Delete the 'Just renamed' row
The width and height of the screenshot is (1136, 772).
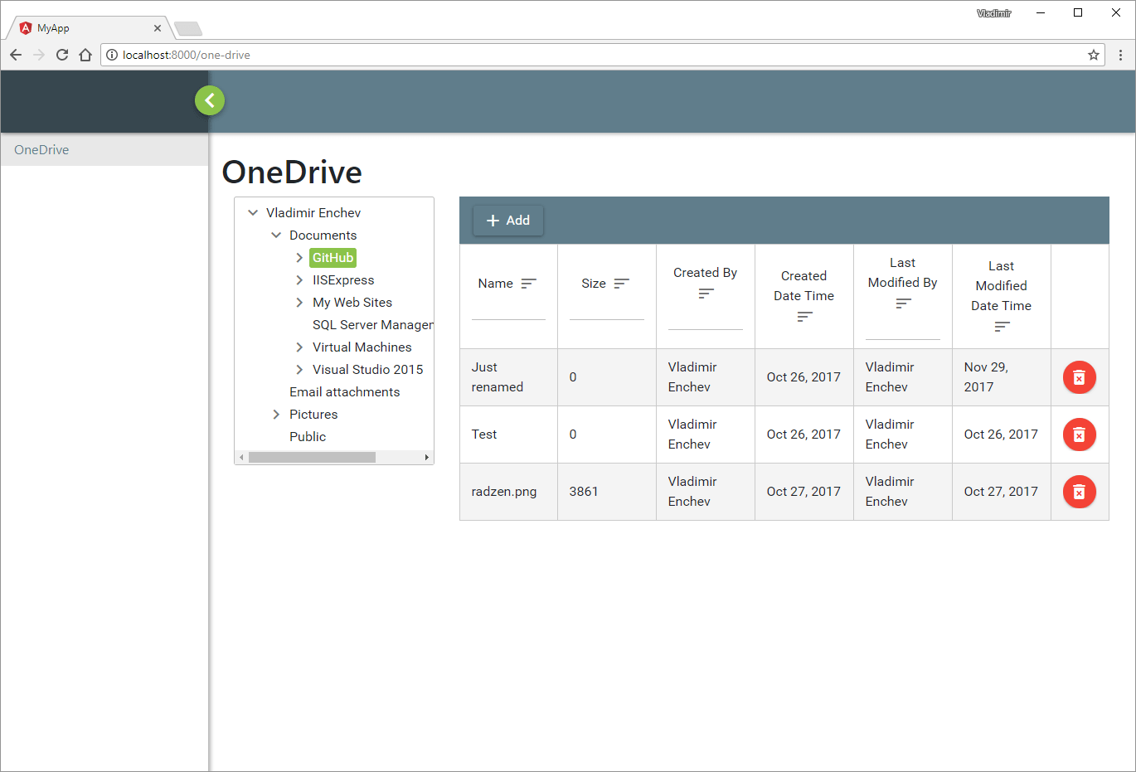point(1079,377)
